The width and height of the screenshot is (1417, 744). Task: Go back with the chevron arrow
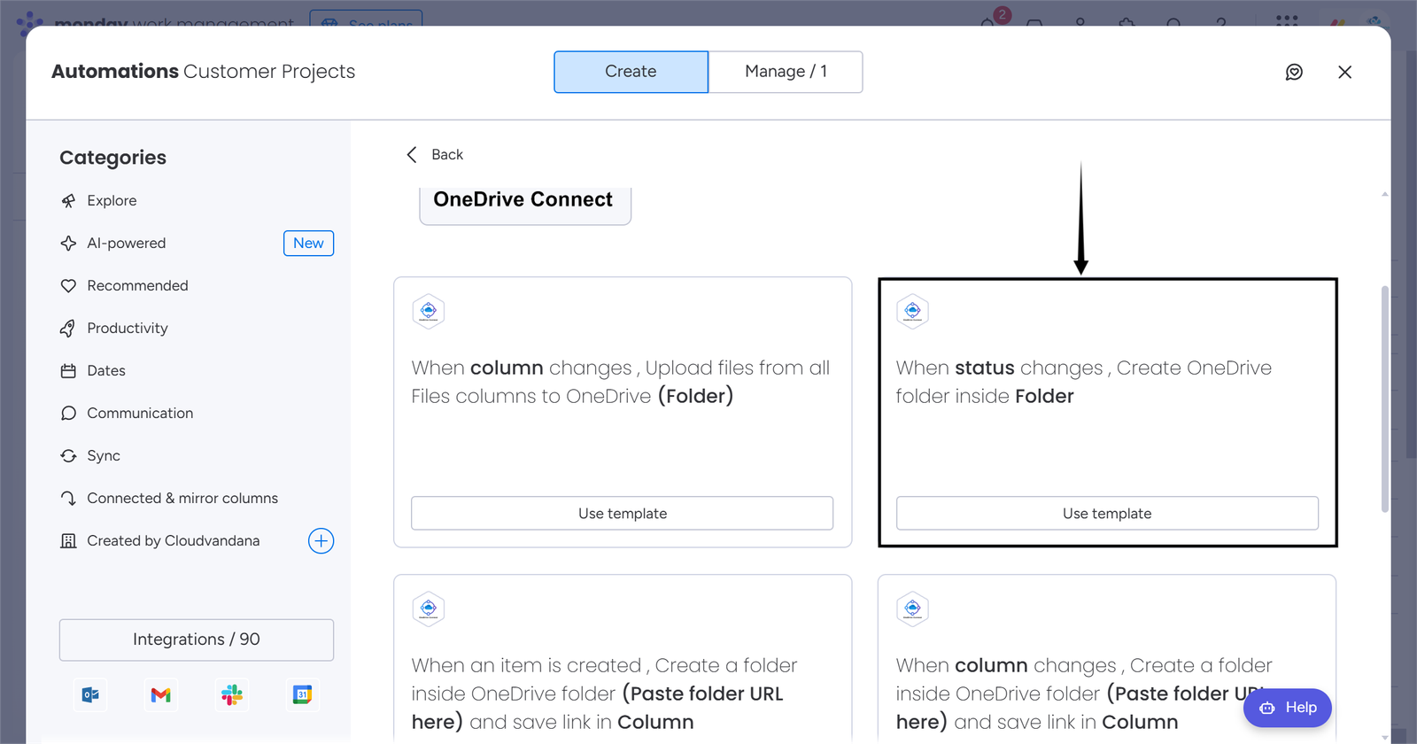[412, 155]
